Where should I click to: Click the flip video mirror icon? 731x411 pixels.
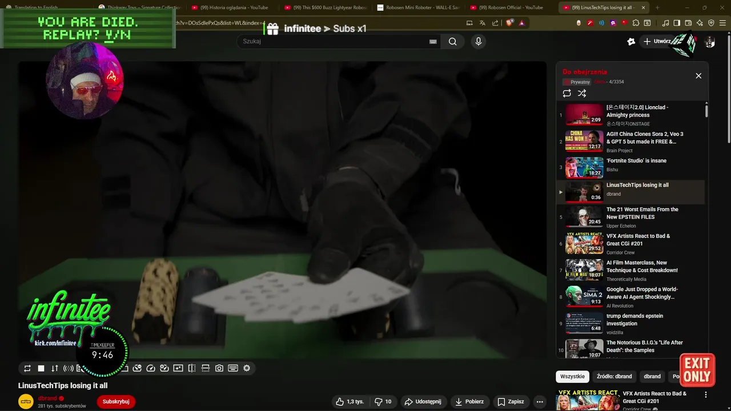coord(192,368)
